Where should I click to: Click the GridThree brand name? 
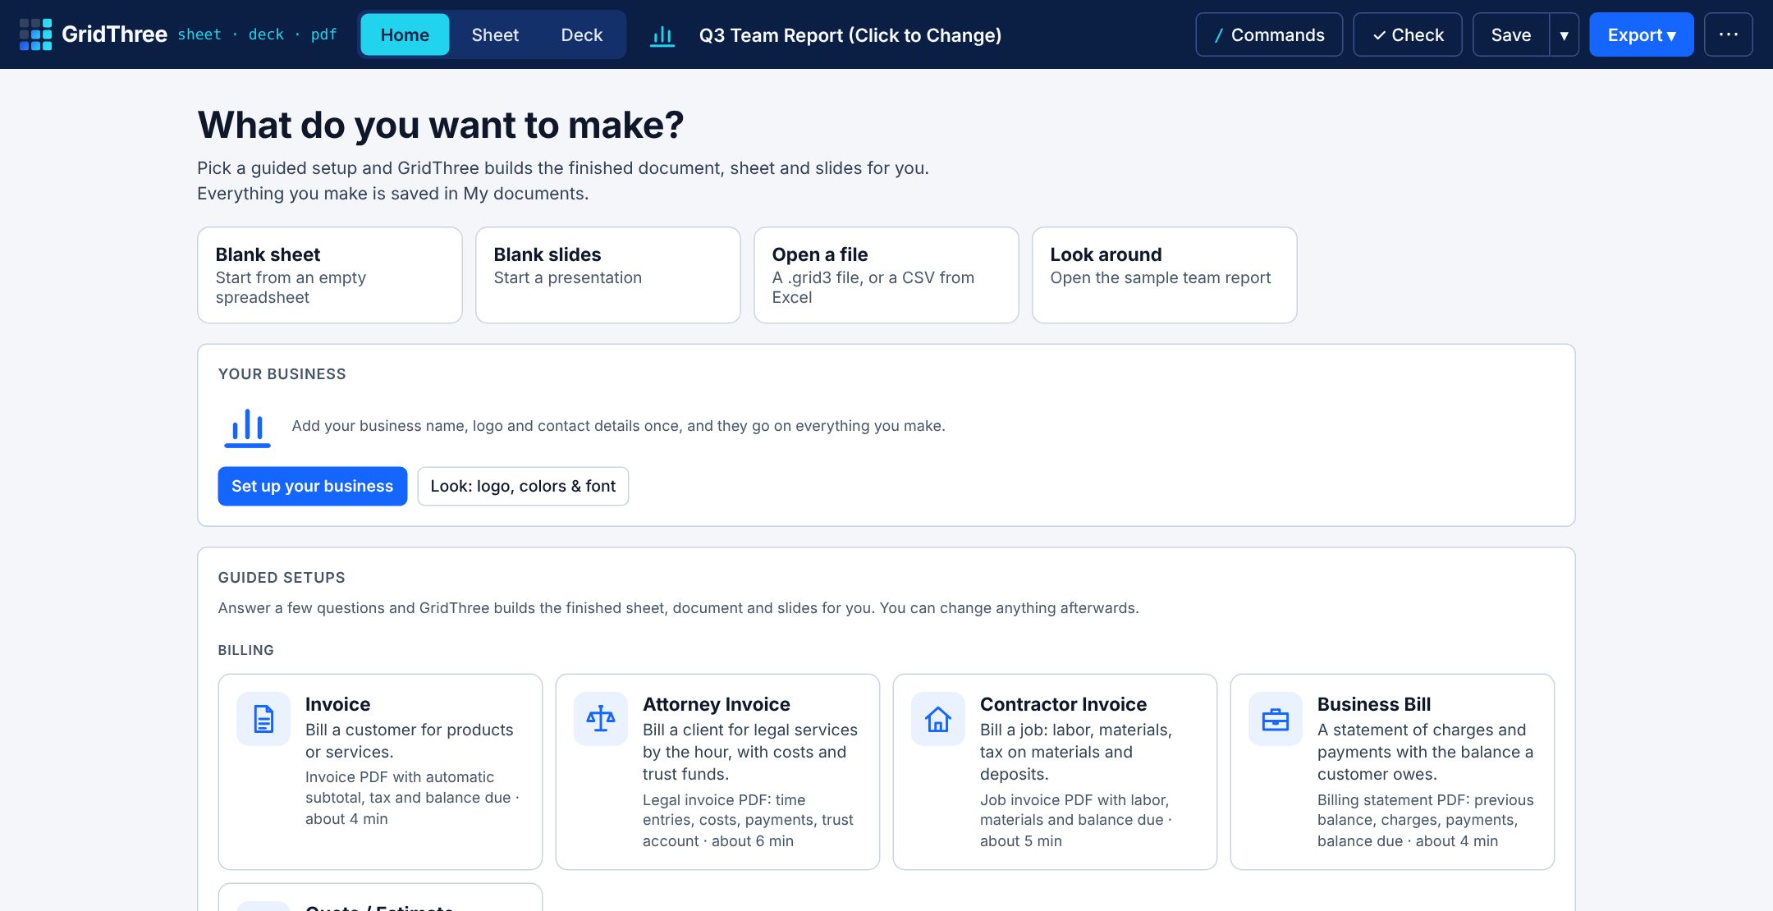[x=114, y=34]
